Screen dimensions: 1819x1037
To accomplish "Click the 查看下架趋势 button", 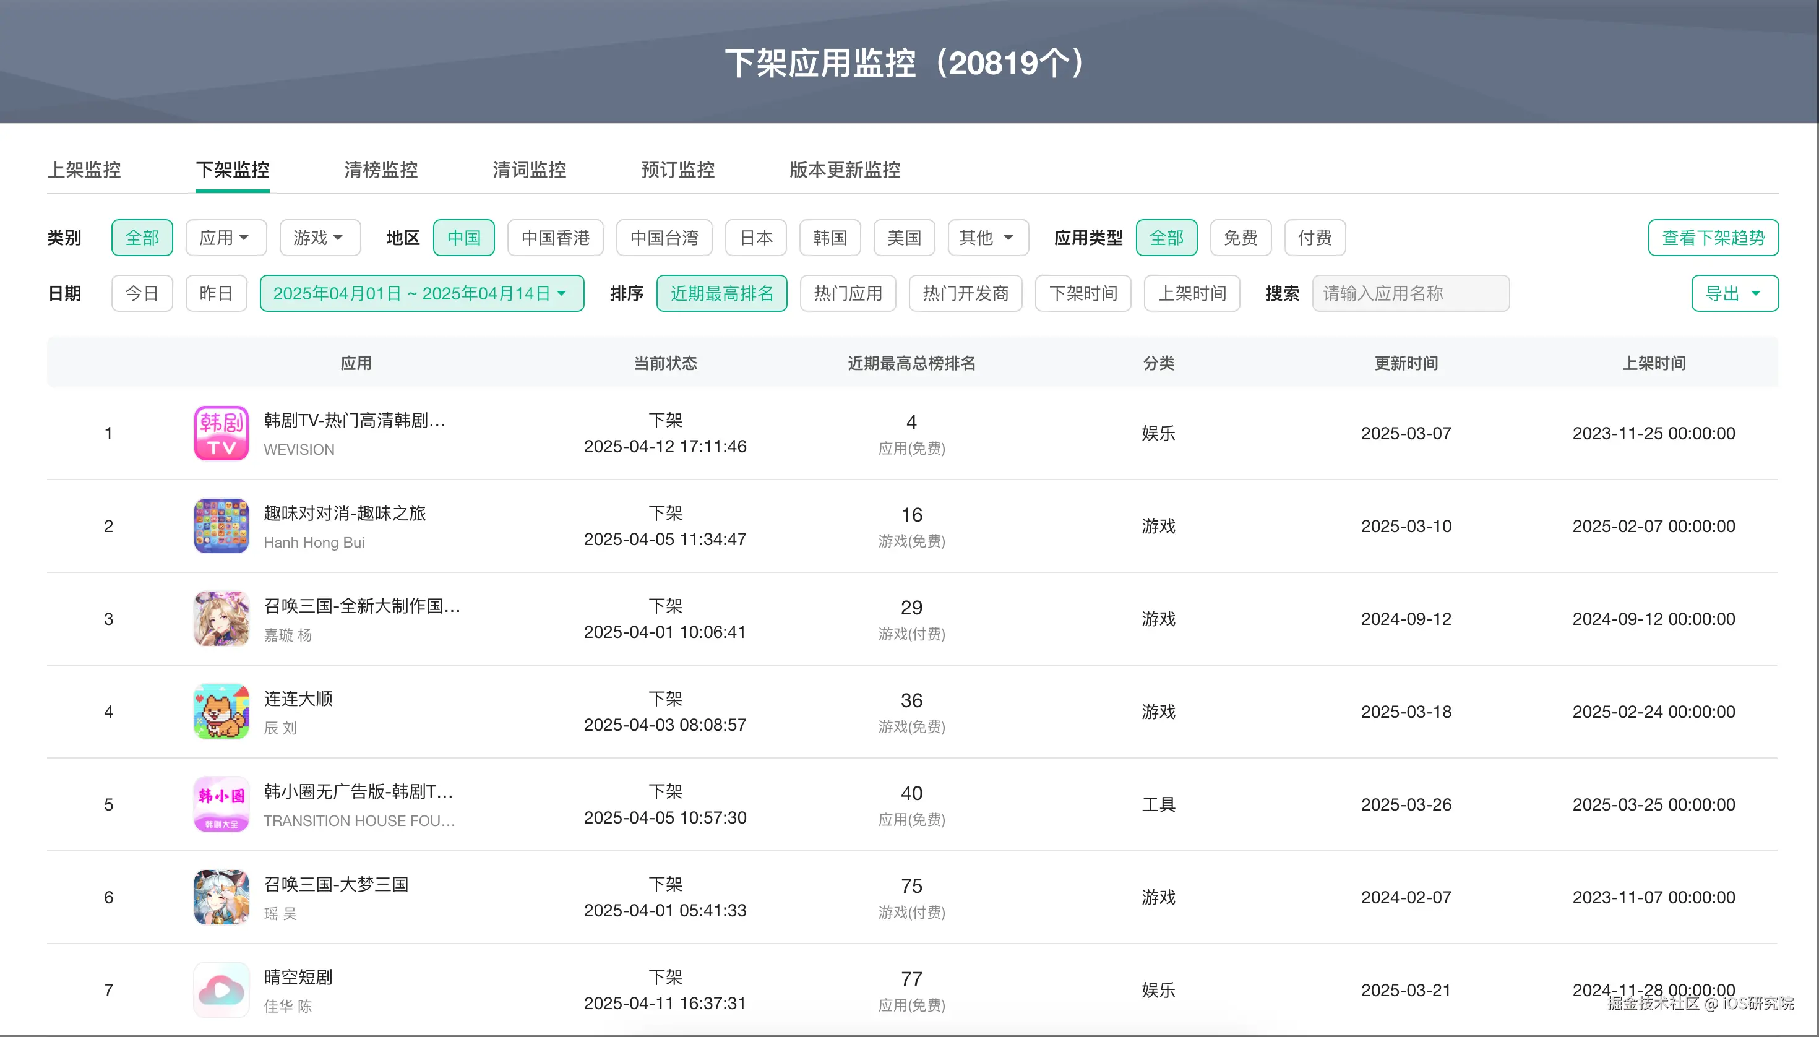I will pos(1713,237).
